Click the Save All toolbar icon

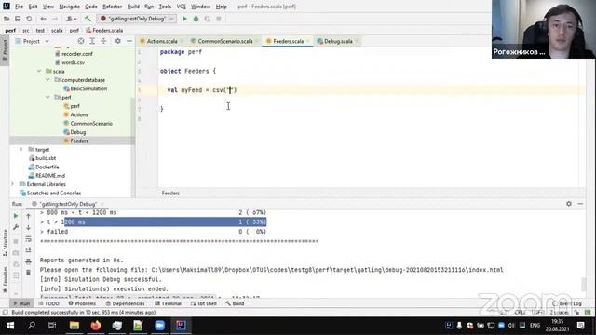[x=18, y=19]
